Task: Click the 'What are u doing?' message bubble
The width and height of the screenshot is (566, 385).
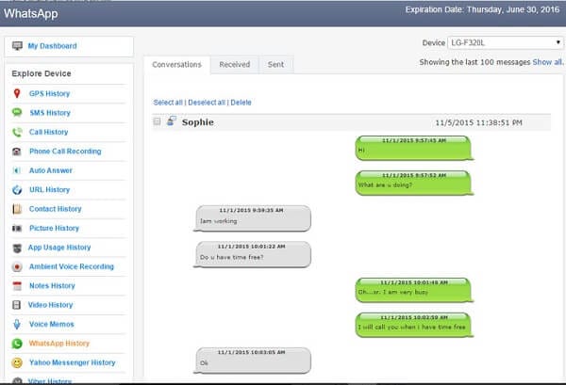Action: (x=413, y=183)
